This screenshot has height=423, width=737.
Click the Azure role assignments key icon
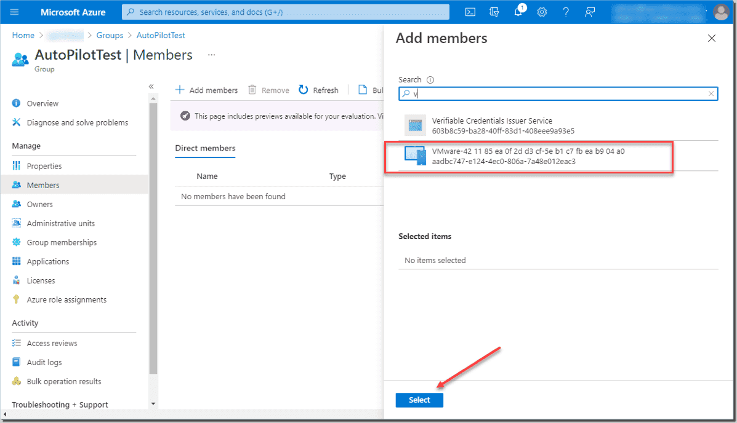click(x=17, y=299)
